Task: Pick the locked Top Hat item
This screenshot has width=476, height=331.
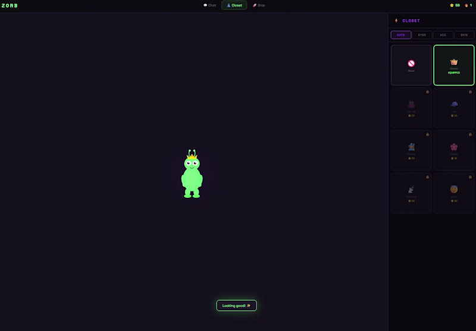Action: point(411,108)
